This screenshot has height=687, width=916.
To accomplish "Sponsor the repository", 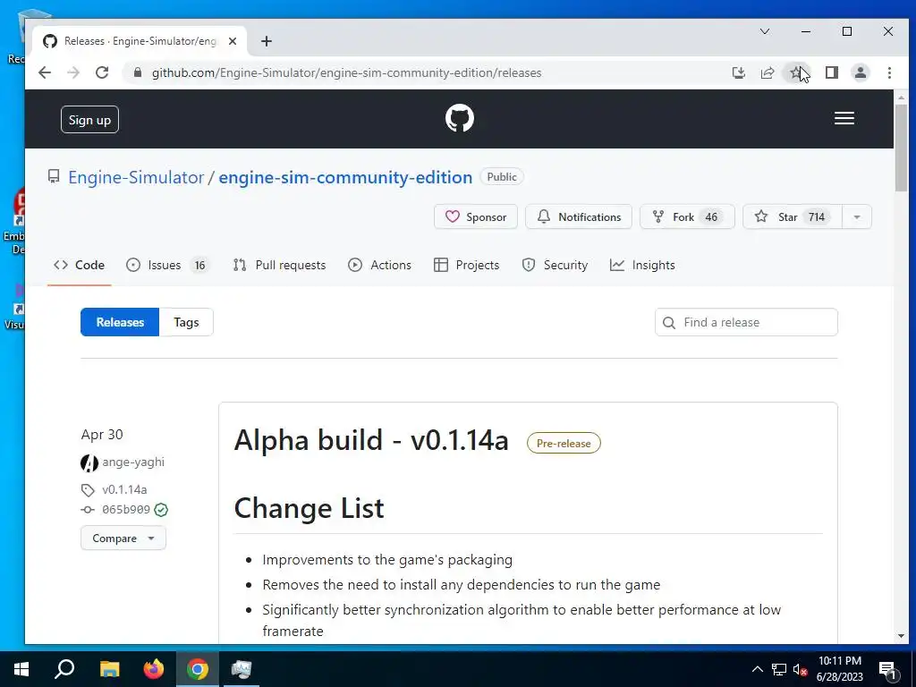I will (x=476, y=216).
